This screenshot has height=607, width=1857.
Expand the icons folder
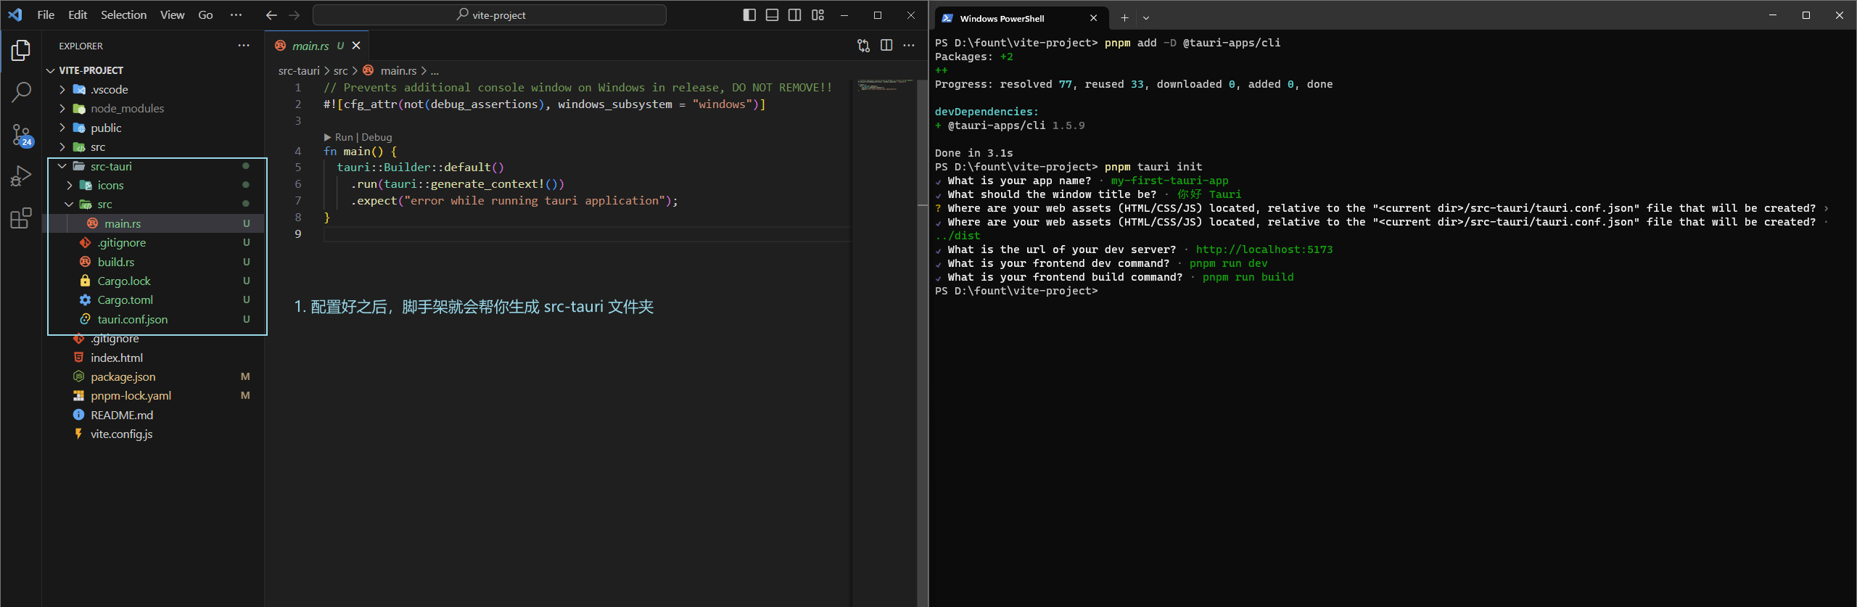point(155,185)
